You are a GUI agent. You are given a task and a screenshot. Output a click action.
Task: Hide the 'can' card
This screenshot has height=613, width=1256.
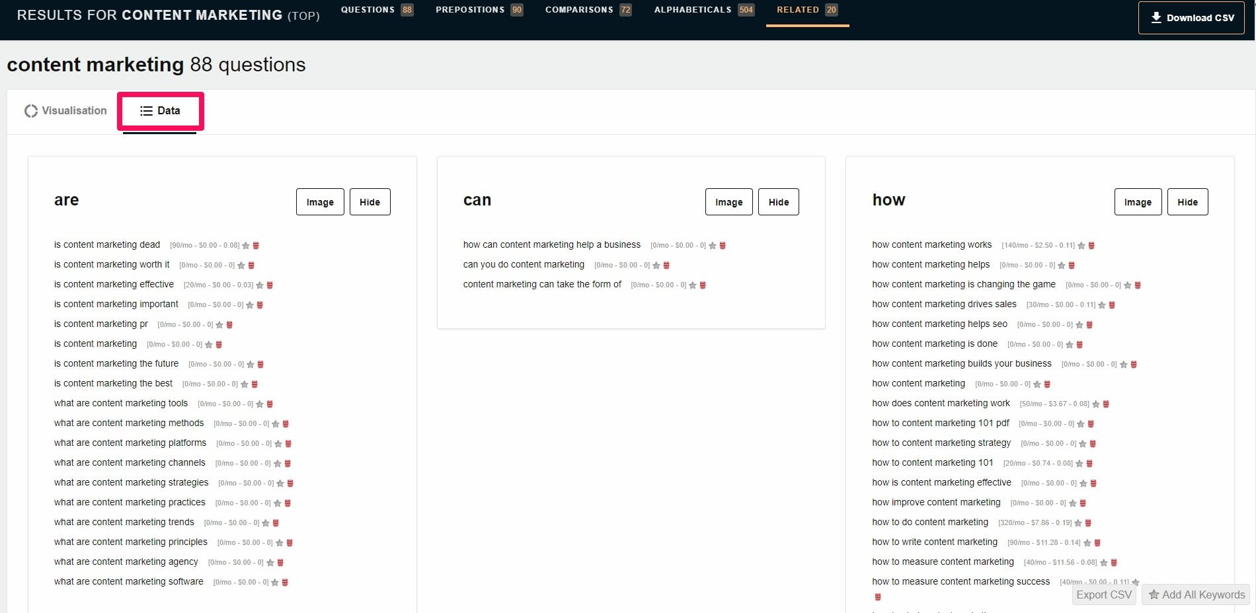coord(779,202)
